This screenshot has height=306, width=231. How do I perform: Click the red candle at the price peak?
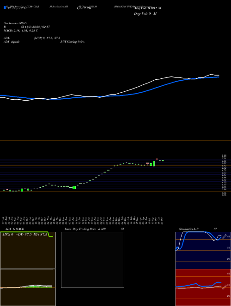pyautogui.click(x=157, y=159)
